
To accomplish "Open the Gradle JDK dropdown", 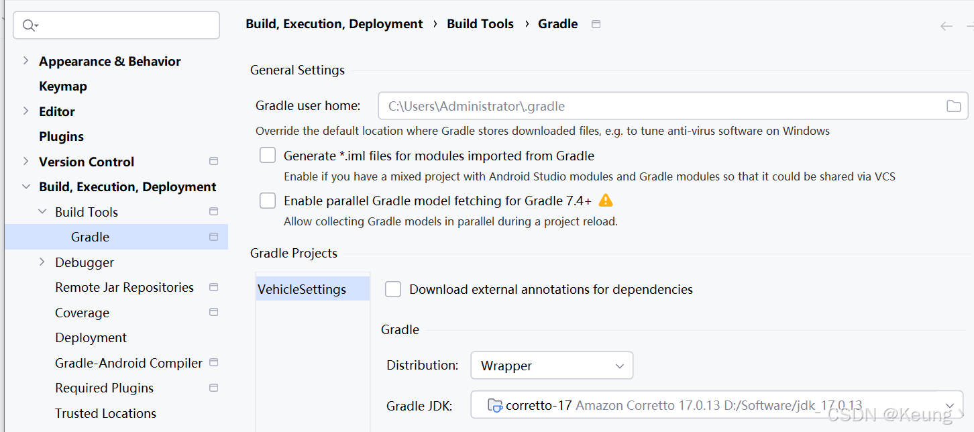I will point(716,405).
